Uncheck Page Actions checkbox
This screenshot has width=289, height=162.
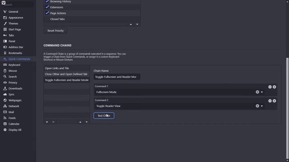[47, 13]
